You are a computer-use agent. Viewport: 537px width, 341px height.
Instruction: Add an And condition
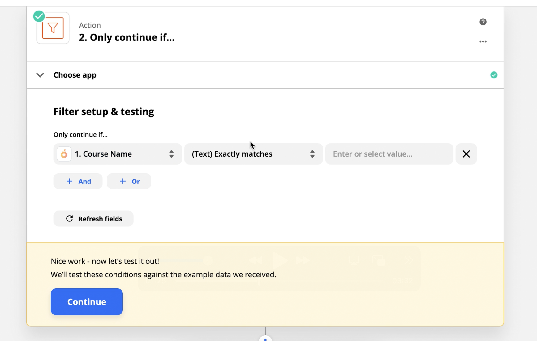[78, 181]
